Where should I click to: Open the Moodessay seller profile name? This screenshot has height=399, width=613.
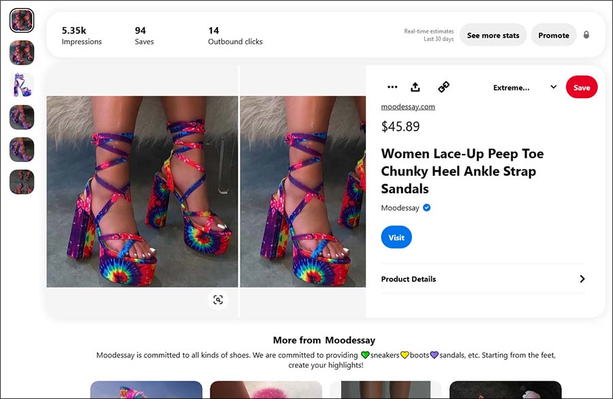(x=400, y=208)
